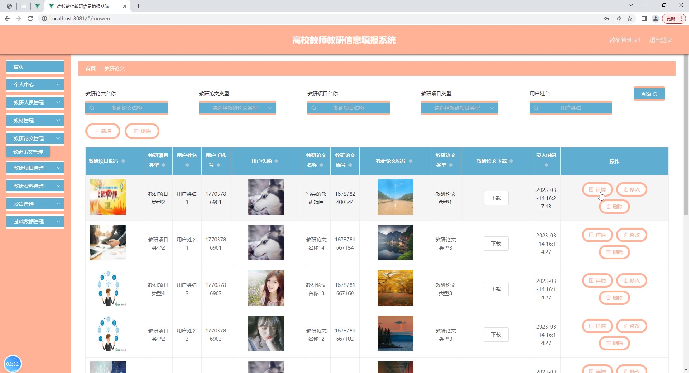Open the tab search chevron in title bar
The image size is (689, 373).
631,5
